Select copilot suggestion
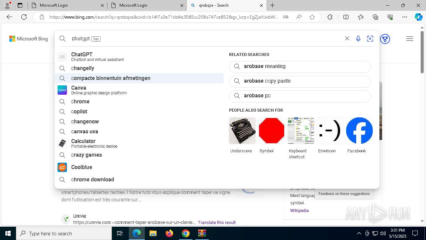 (x=139, y=111)
